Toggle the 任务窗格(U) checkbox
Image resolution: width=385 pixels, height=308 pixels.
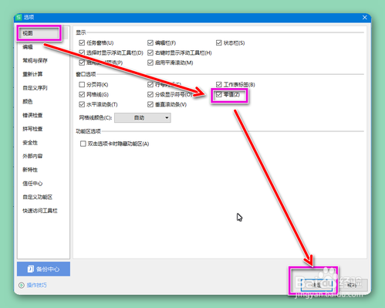click(x=82, y=42)
